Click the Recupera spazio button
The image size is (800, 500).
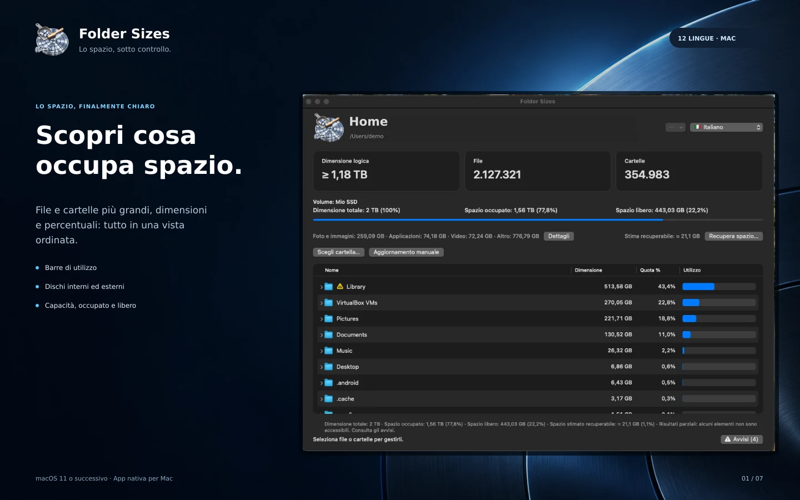(733, 236)
